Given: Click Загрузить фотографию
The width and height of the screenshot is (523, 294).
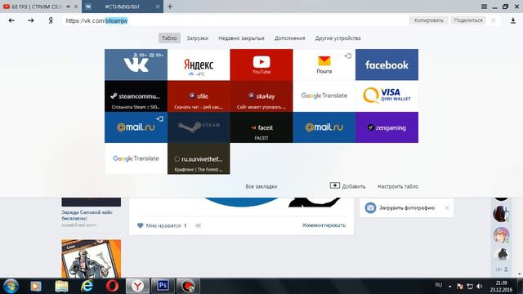Looking at the screenshot, I should [x=407, y=208].
